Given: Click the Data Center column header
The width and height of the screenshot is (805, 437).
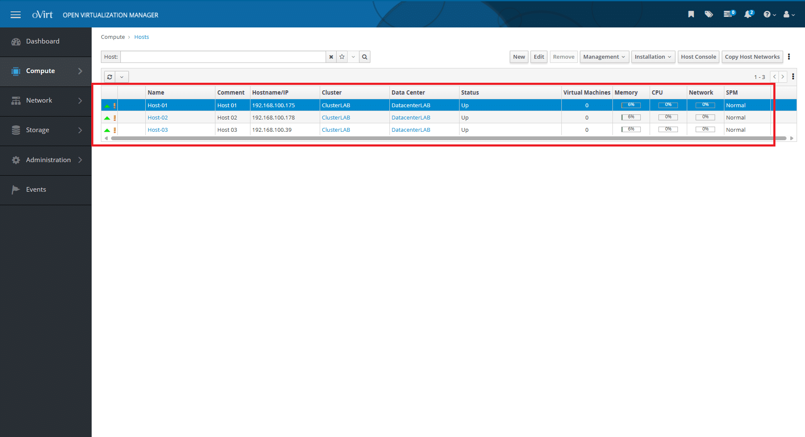Looking at the screenshot, I should [x=424, y=92].
